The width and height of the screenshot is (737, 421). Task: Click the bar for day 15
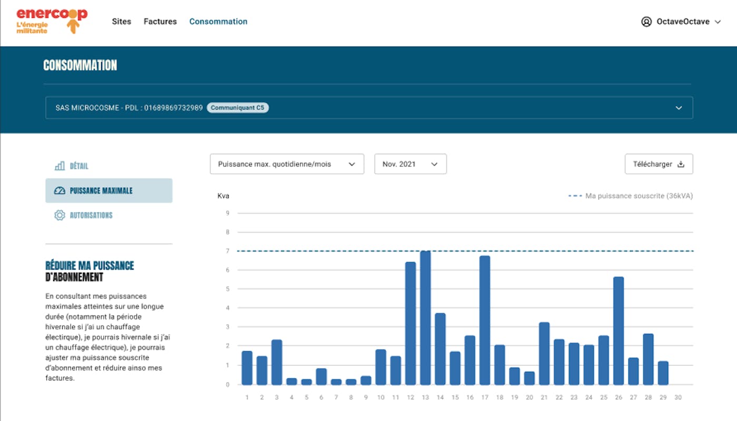coord(455,368)
